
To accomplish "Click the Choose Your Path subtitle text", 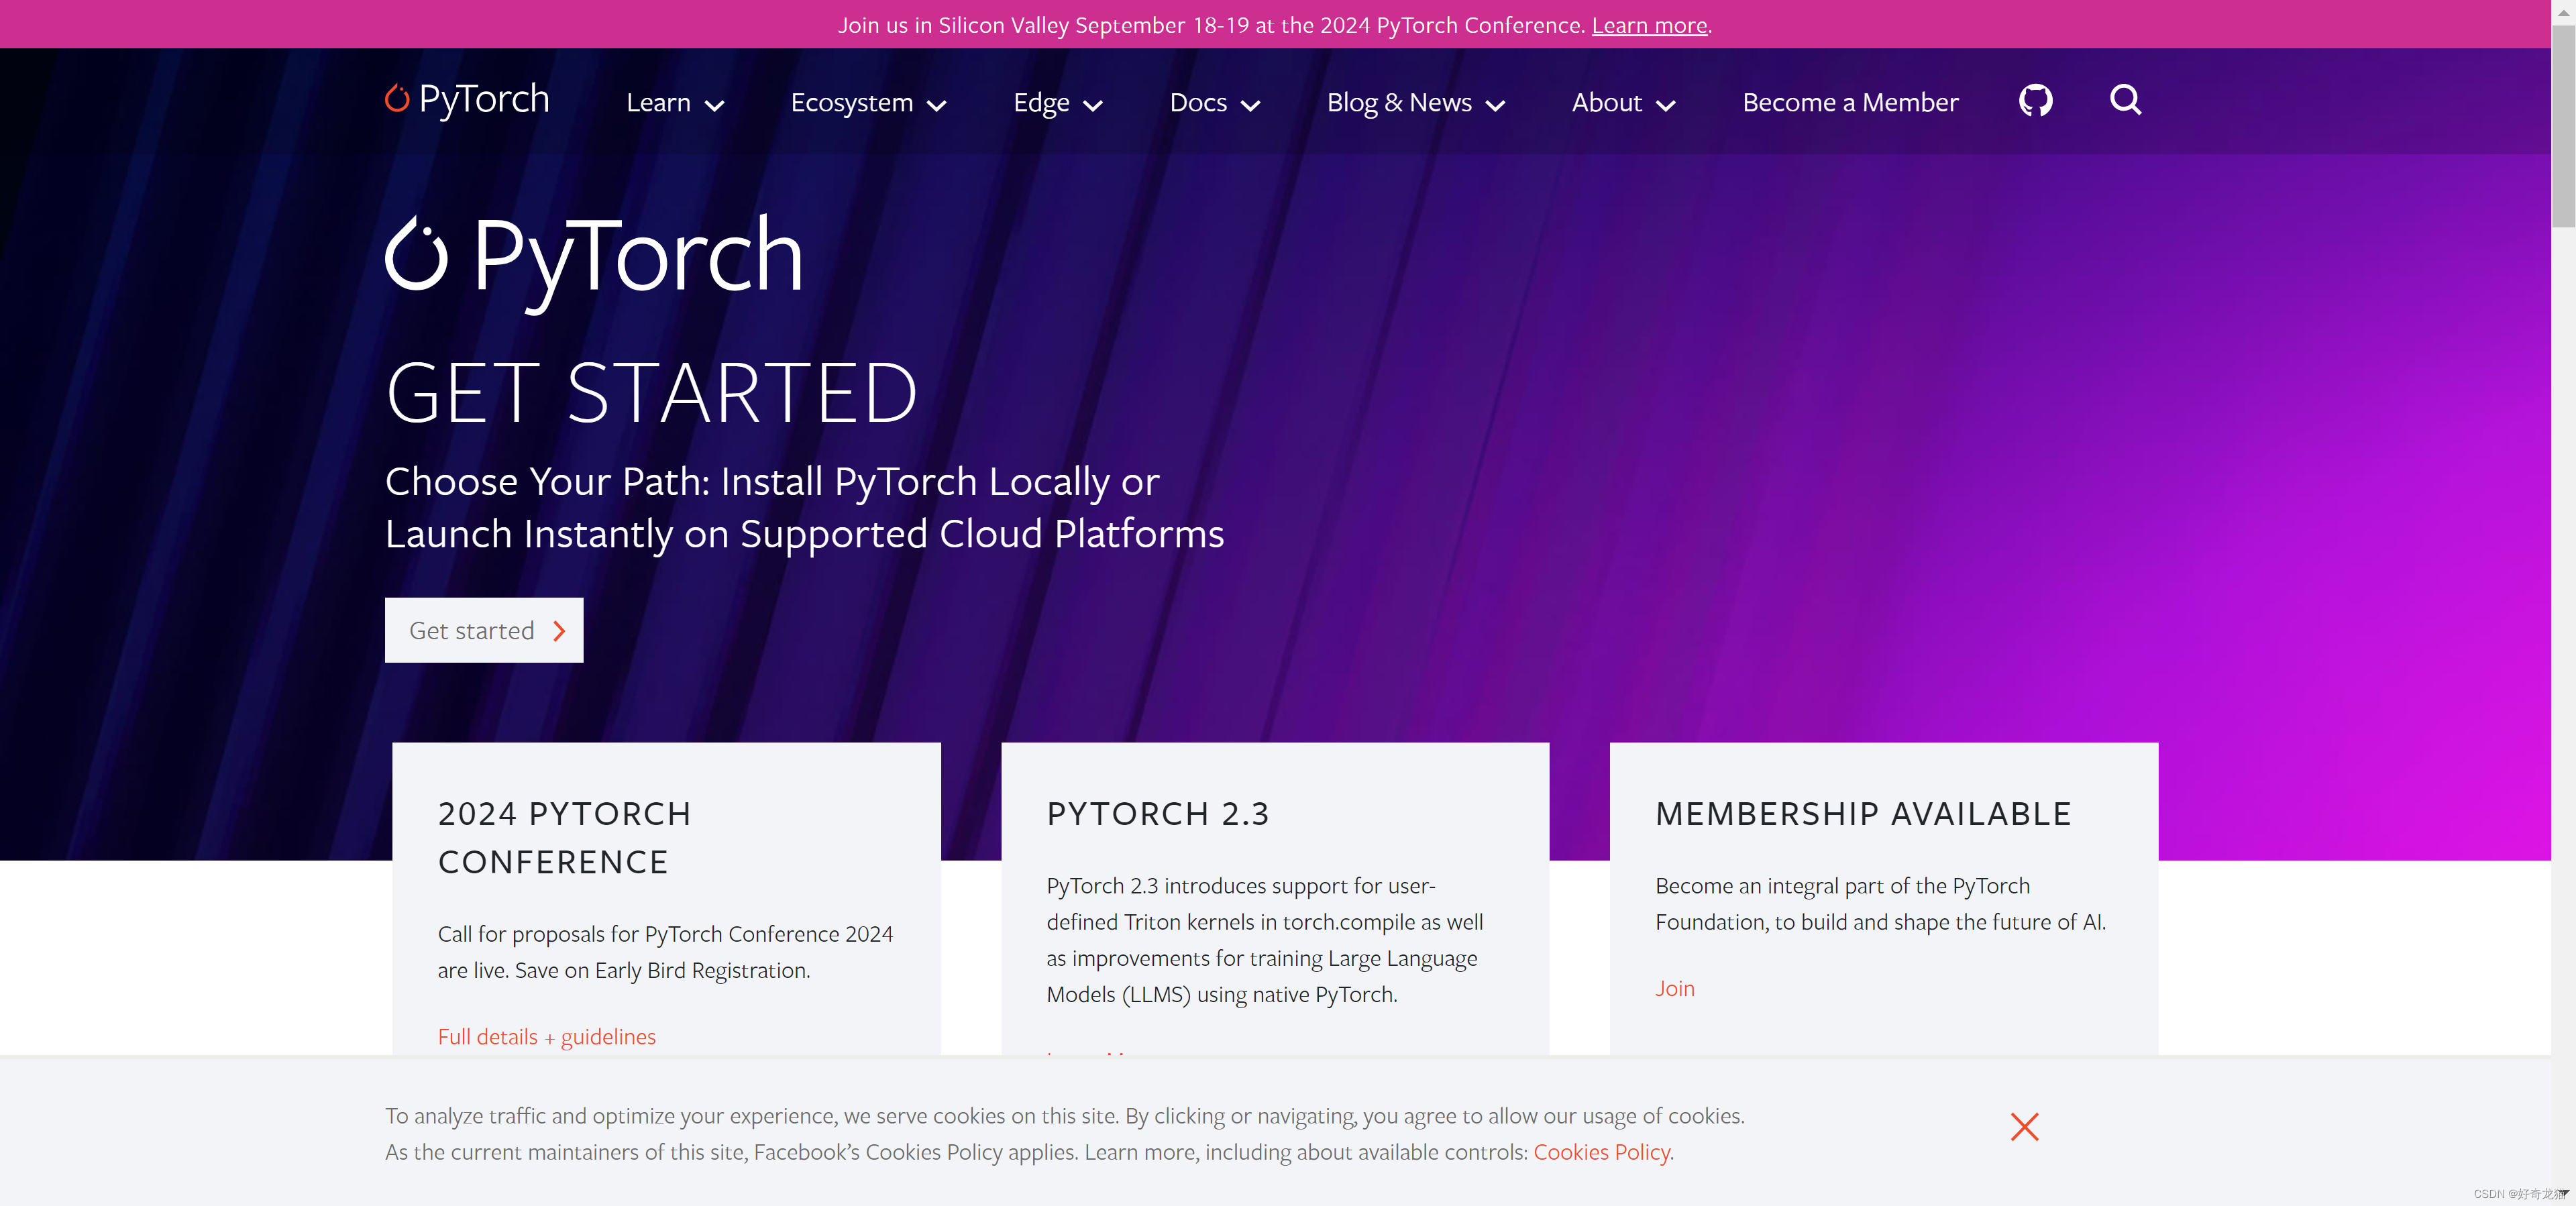I will coord(804,508).
